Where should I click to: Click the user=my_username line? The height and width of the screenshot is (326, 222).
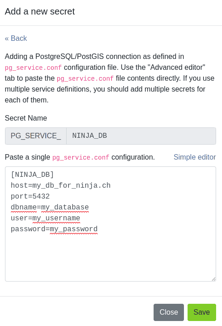45,218
